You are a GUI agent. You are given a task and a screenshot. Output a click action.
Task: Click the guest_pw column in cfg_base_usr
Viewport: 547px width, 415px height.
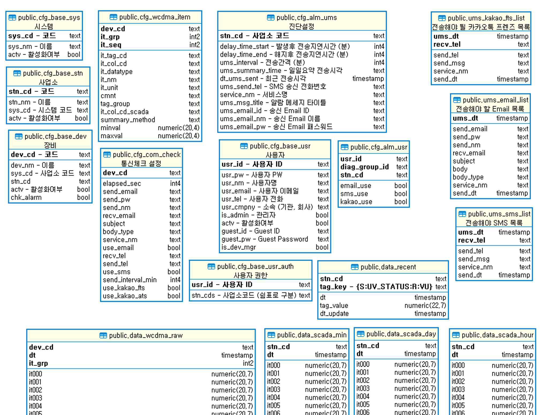(275, 239)
